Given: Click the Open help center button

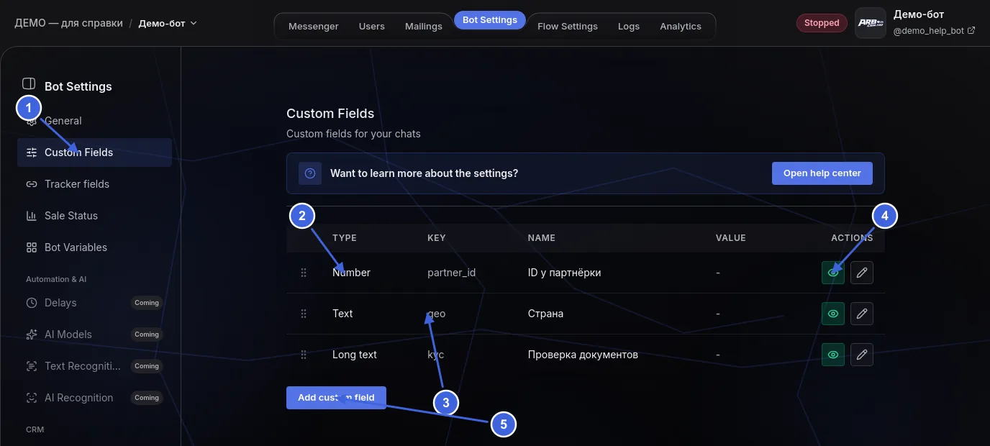Looking at the screenshot, I should (822, 173).
